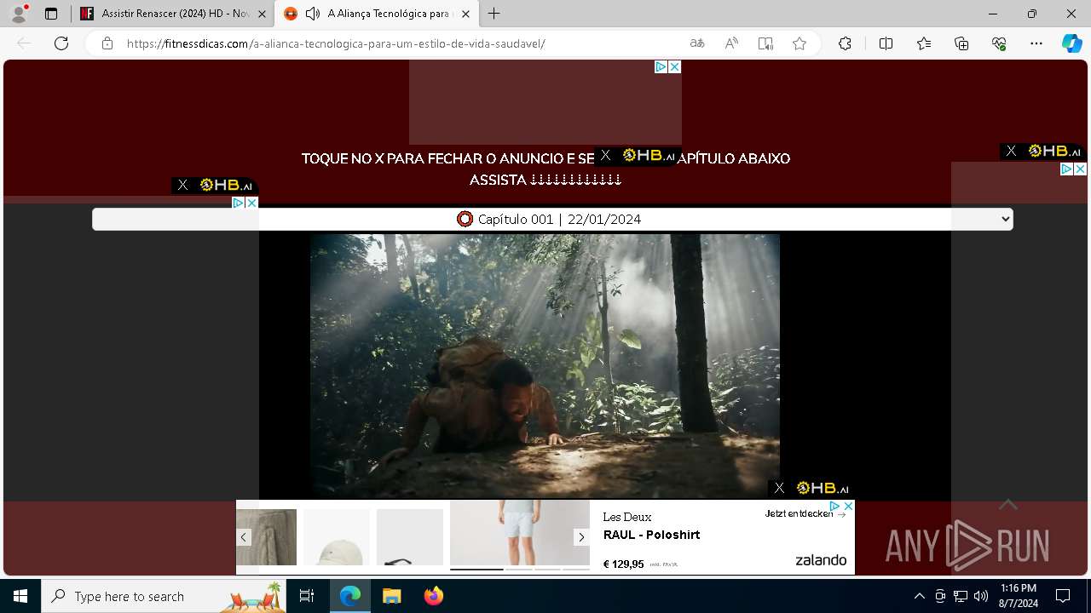Go back to the previous page
The height and width of the screenshot is (613, 1091).
(x=24, y=43)
